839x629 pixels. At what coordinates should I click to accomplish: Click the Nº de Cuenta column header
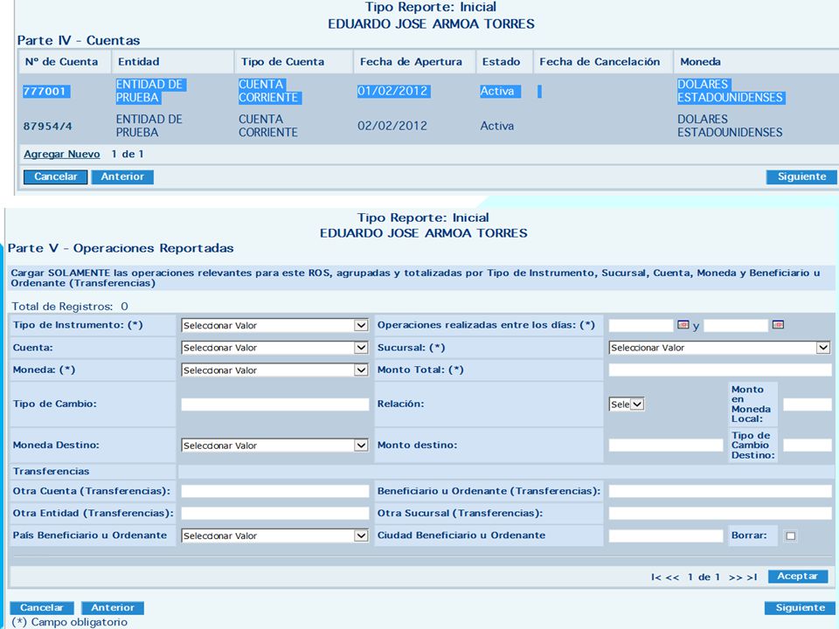(x=61, y=61)
